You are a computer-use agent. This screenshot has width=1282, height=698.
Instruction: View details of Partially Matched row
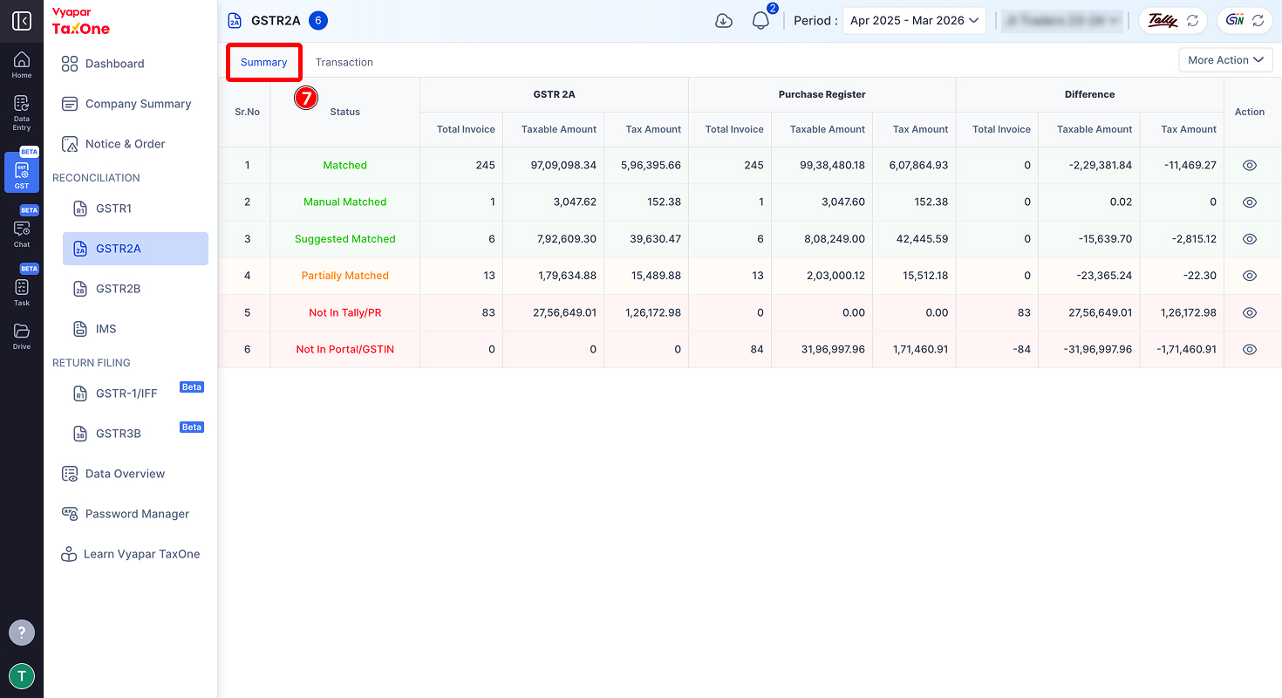click(x=1249, y=275)
